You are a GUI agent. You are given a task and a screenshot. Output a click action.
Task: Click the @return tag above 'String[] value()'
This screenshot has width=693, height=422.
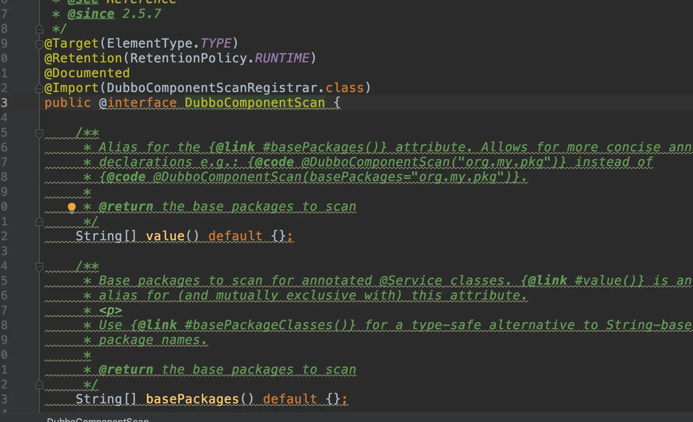click(126, 206)
